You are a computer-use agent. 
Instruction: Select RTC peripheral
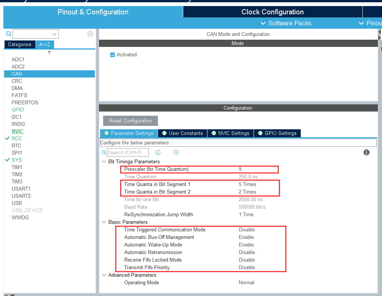click(x=16, y=146)
